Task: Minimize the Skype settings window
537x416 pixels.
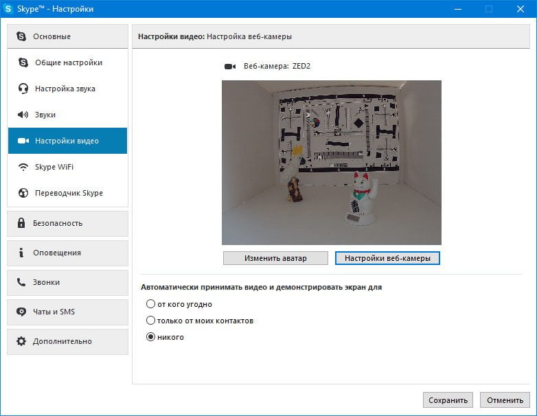Action: [x=458, y=9]
